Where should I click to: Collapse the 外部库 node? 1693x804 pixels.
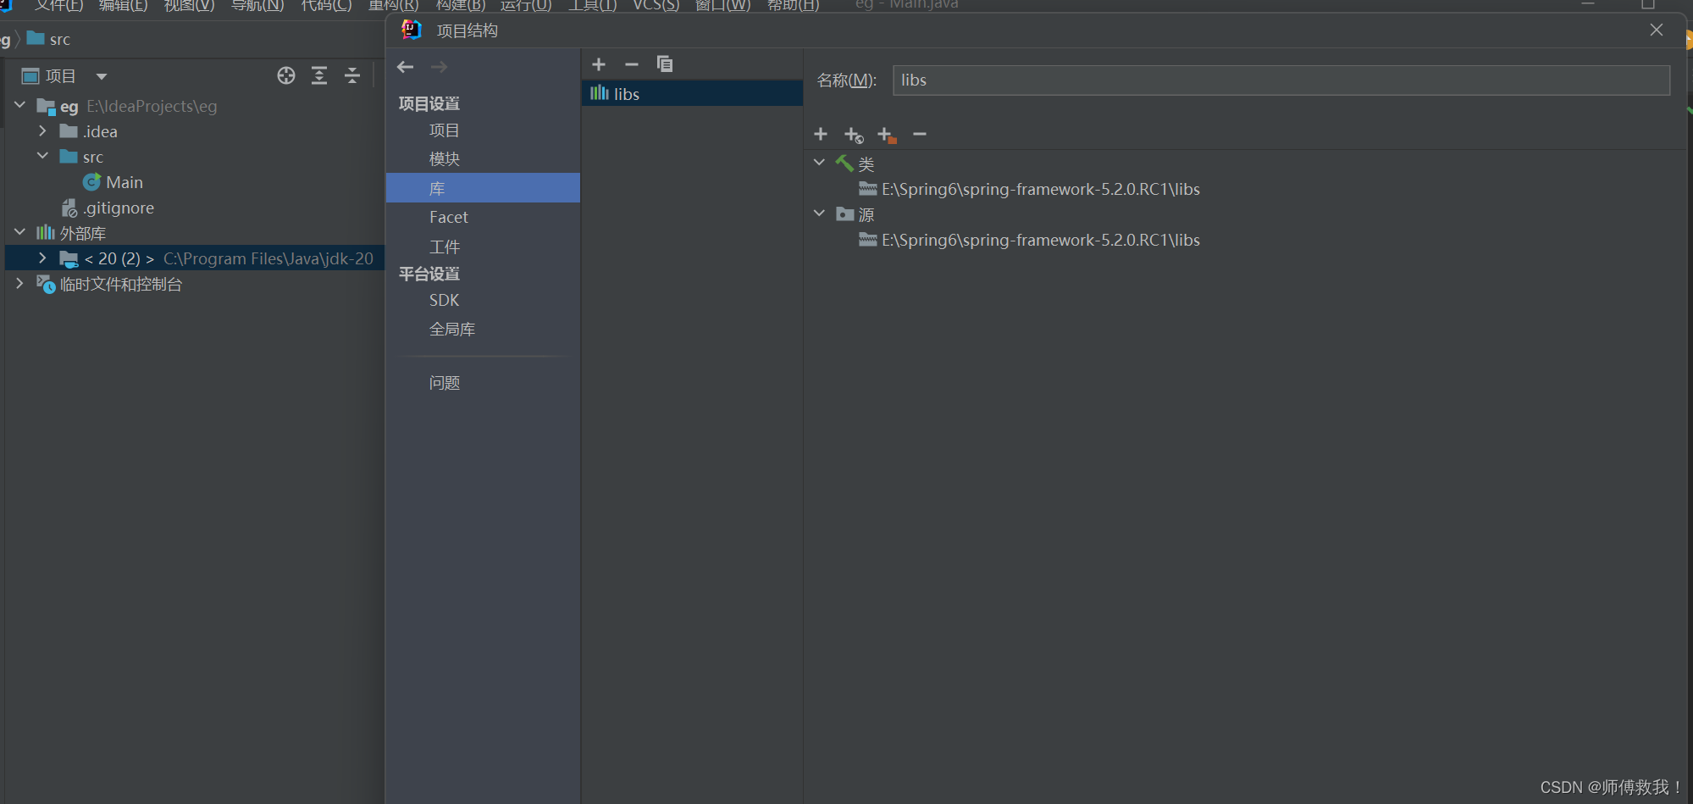point(19,231)
